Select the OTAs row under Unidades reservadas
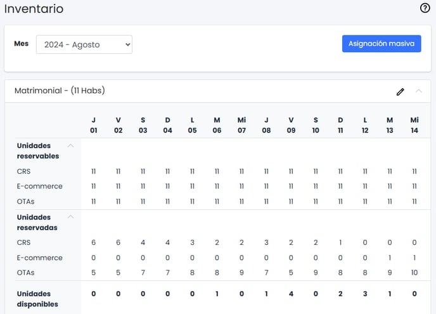Viewport: 436px width, 314px height. (x=25, y=273)
